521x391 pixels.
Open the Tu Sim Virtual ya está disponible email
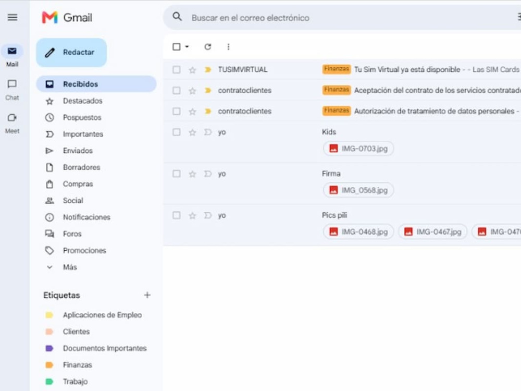pyautogui.click(x=342, y=69)
